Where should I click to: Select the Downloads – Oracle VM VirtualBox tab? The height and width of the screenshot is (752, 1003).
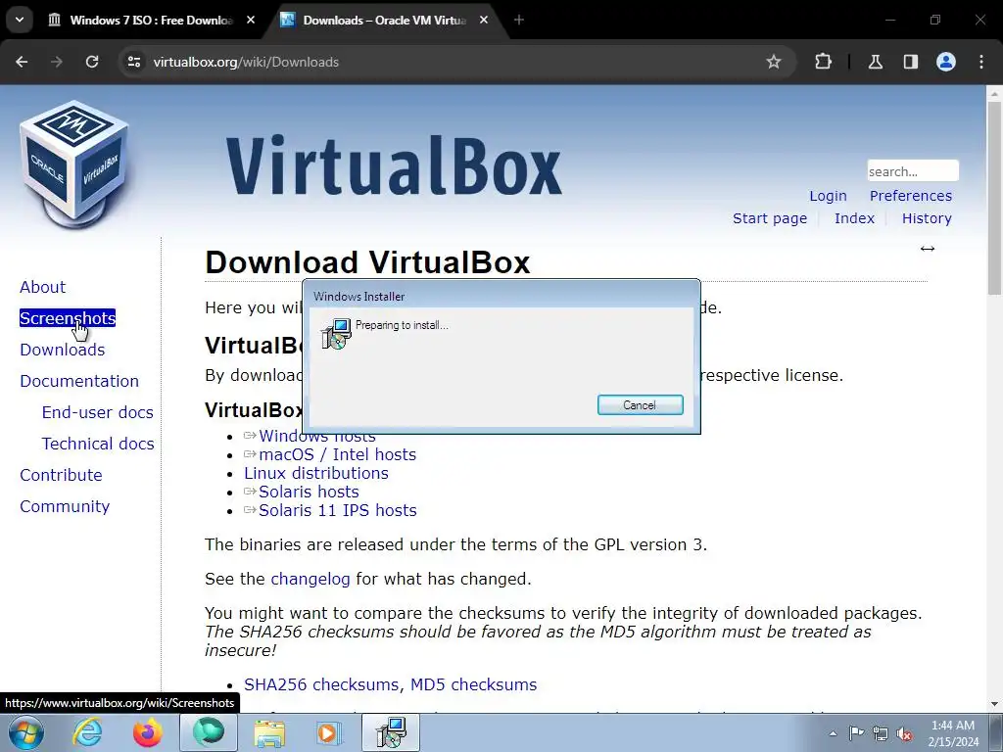coord(384,20)
